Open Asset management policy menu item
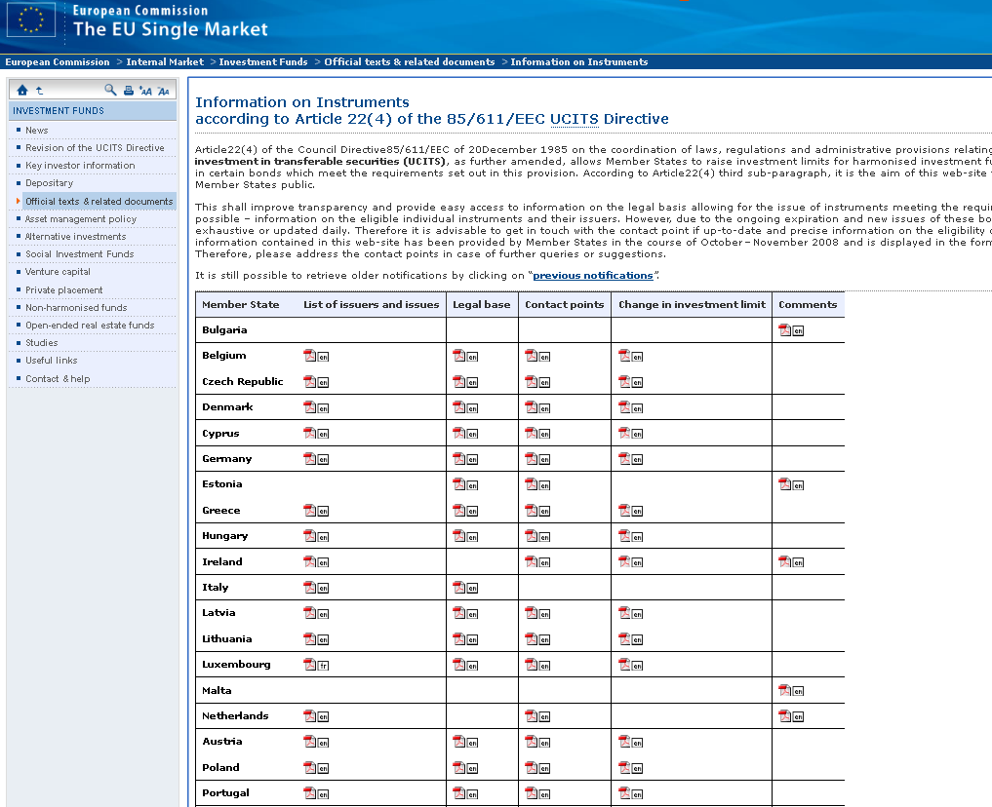This screenshot has height=807, width=992. [81, 219]
